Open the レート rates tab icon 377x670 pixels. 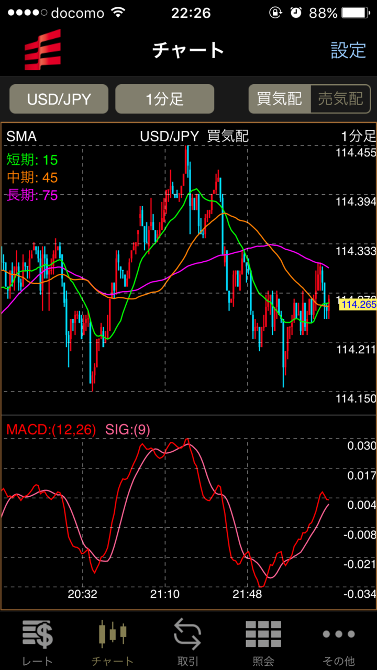[x=37, y=635]
